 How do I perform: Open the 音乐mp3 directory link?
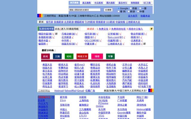click(x=80, y=65)
